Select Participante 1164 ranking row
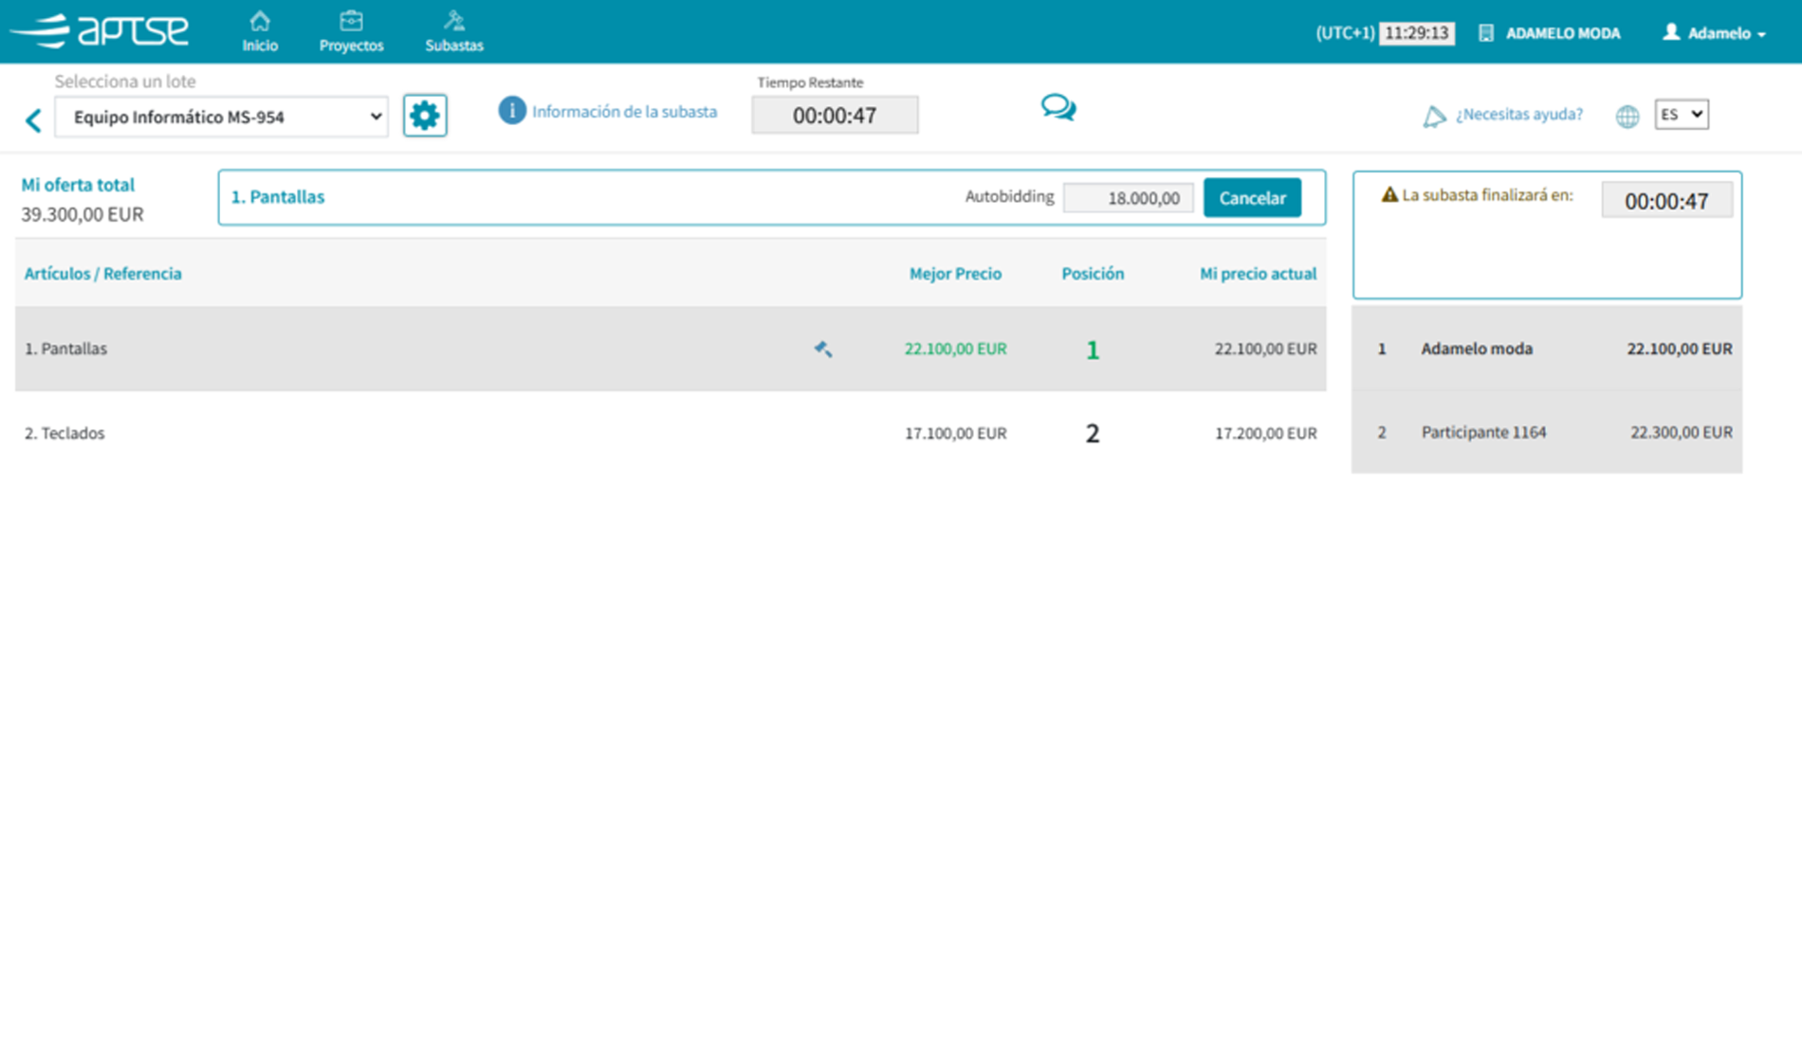The width and height of the screenshot is (1802, 1043). [1546, 432]
